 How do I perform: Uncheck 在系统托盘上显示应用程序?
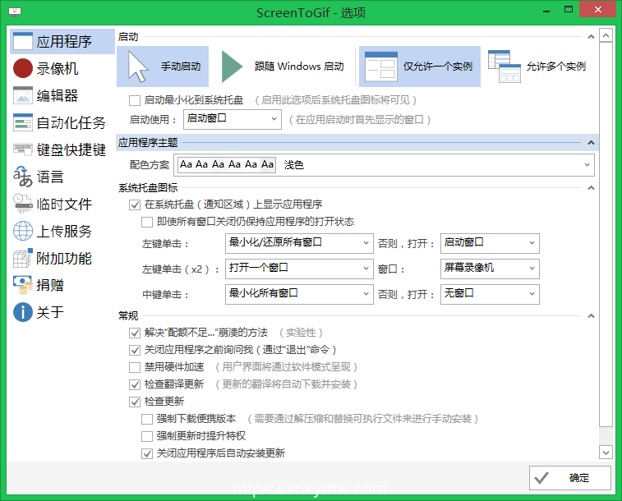coord(135,205)
